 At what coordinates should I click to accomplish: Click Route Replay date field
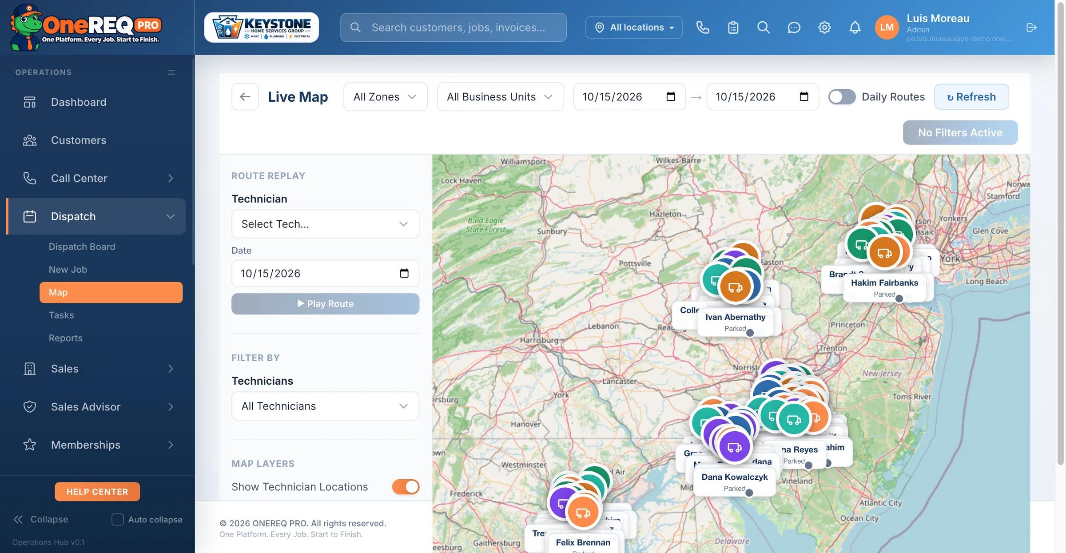(325, 274)
